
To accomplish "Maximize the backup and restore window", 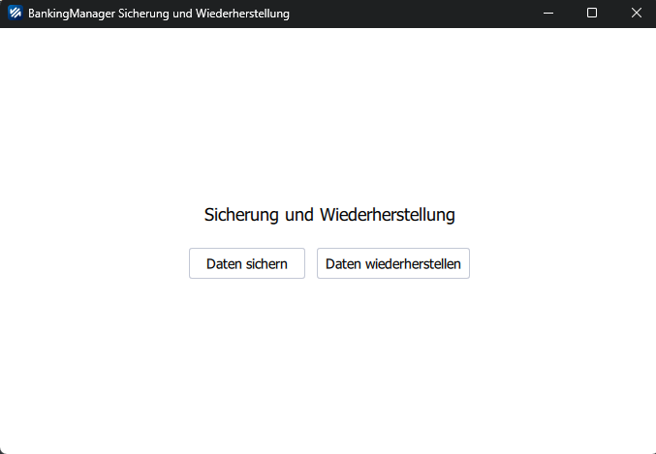I will coord(592,14).
